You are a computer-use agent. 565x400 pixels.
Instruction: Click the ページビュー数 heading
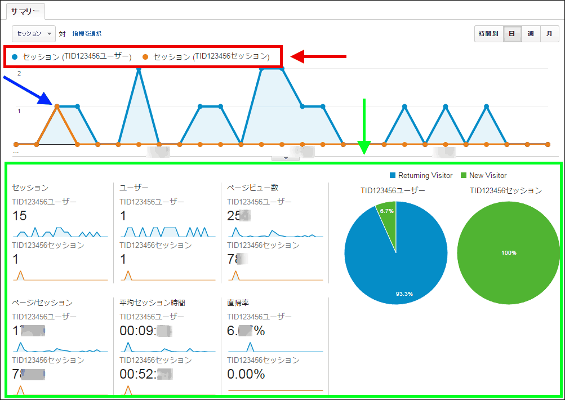click(252, 188)
